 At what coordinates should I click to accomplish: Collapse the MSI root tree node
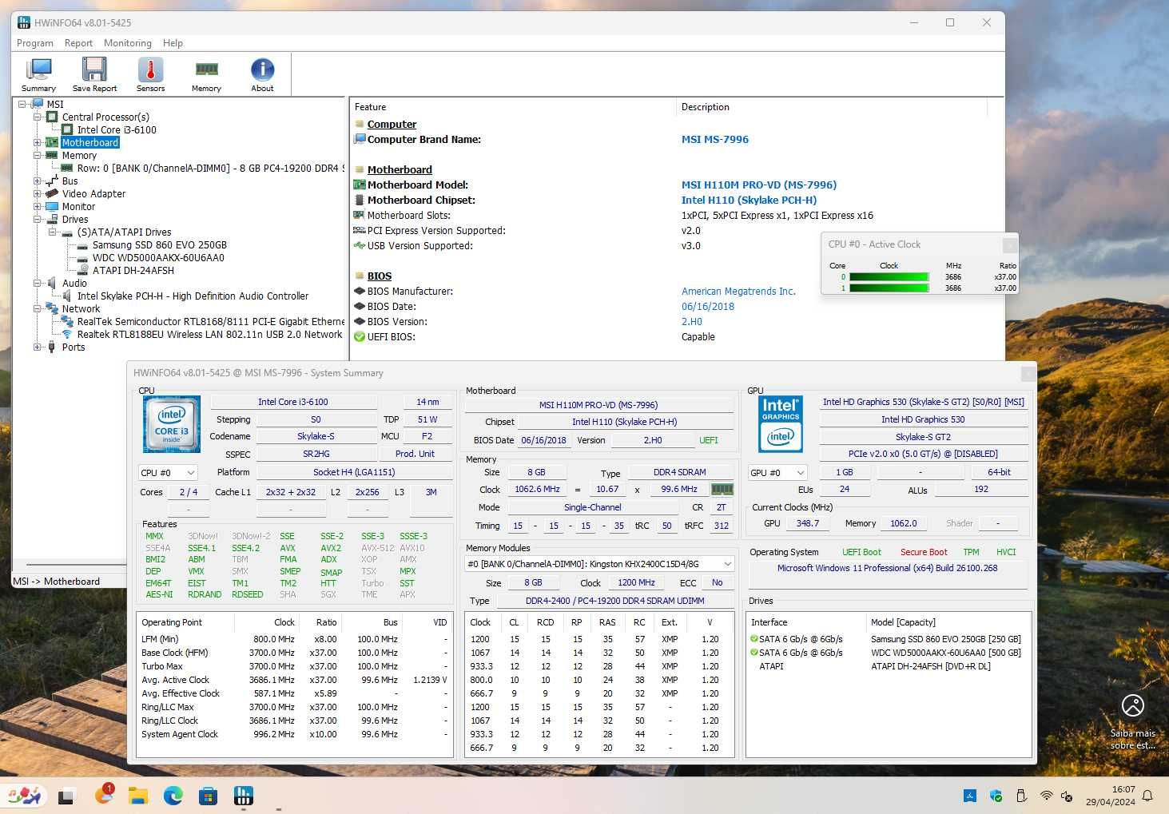tap(22, 104)
